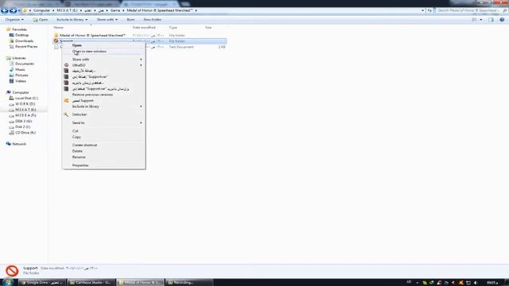The width and height of the screenshot is (509, 286).
Task: Open address bar history dropdown arrow
Action: (x=422, y=10)
